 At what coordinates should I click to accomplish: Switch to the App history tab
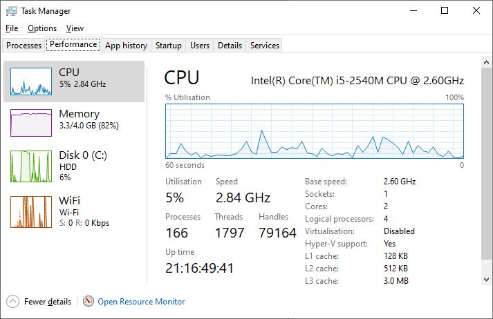pos(126,45)
